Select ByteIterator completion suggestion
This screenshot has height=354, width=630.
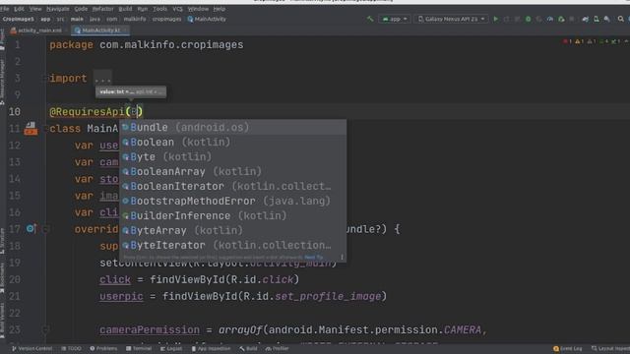click(233, 245)
